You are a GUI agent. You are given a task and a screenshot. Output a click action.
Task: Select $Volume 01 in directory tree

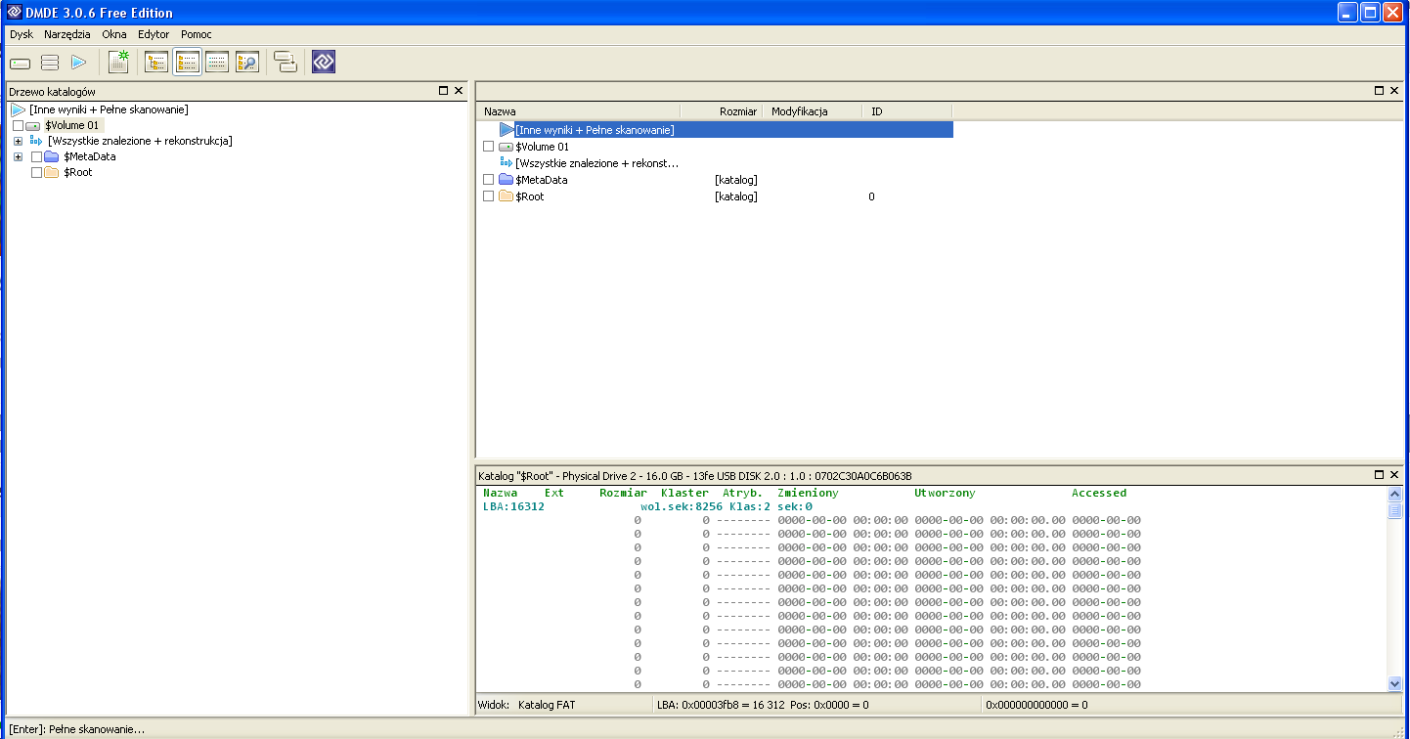(x=72, y=126)
